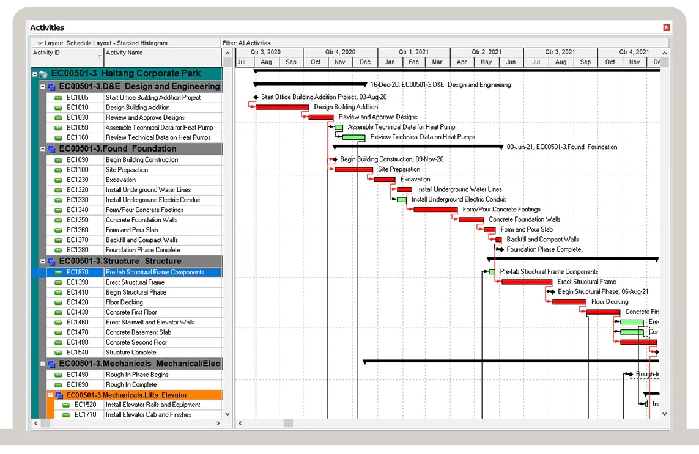Select the 'Floor Decking' activity row

pyautogui.click(x=134, y=302)
